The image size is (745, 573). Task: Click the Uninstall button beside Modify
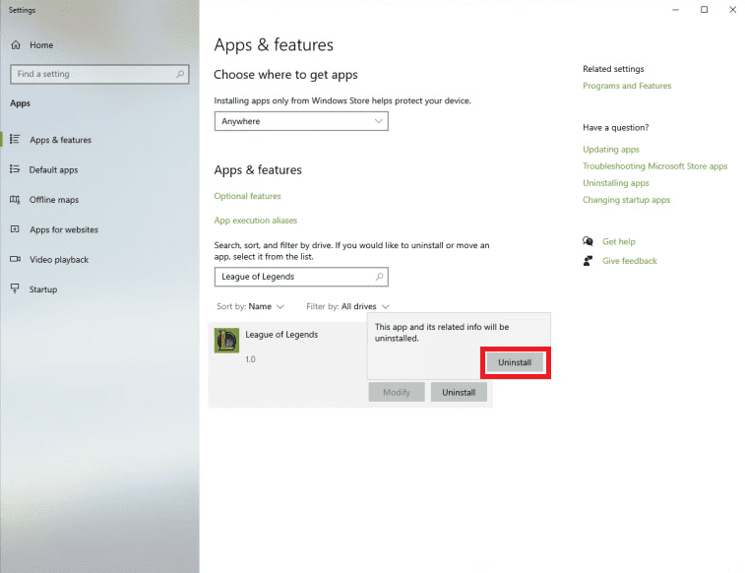(459, 393)
